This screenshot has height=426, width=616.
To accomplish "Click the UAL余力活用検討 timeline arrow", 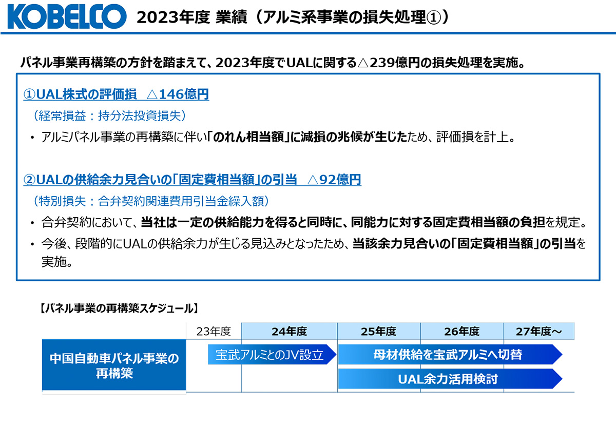I will pyautogui.click(x=448, y=379).
